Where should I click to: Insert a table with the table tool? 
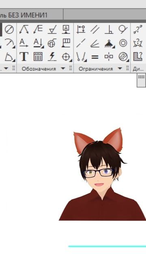[x=38, y=56]
